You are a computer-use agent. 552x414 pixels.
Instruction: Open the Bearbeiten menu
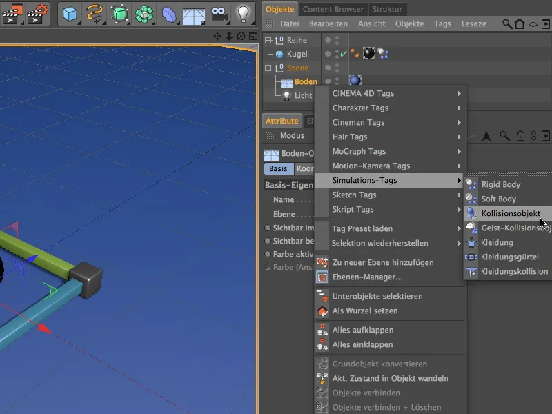(x=328, y=23)
